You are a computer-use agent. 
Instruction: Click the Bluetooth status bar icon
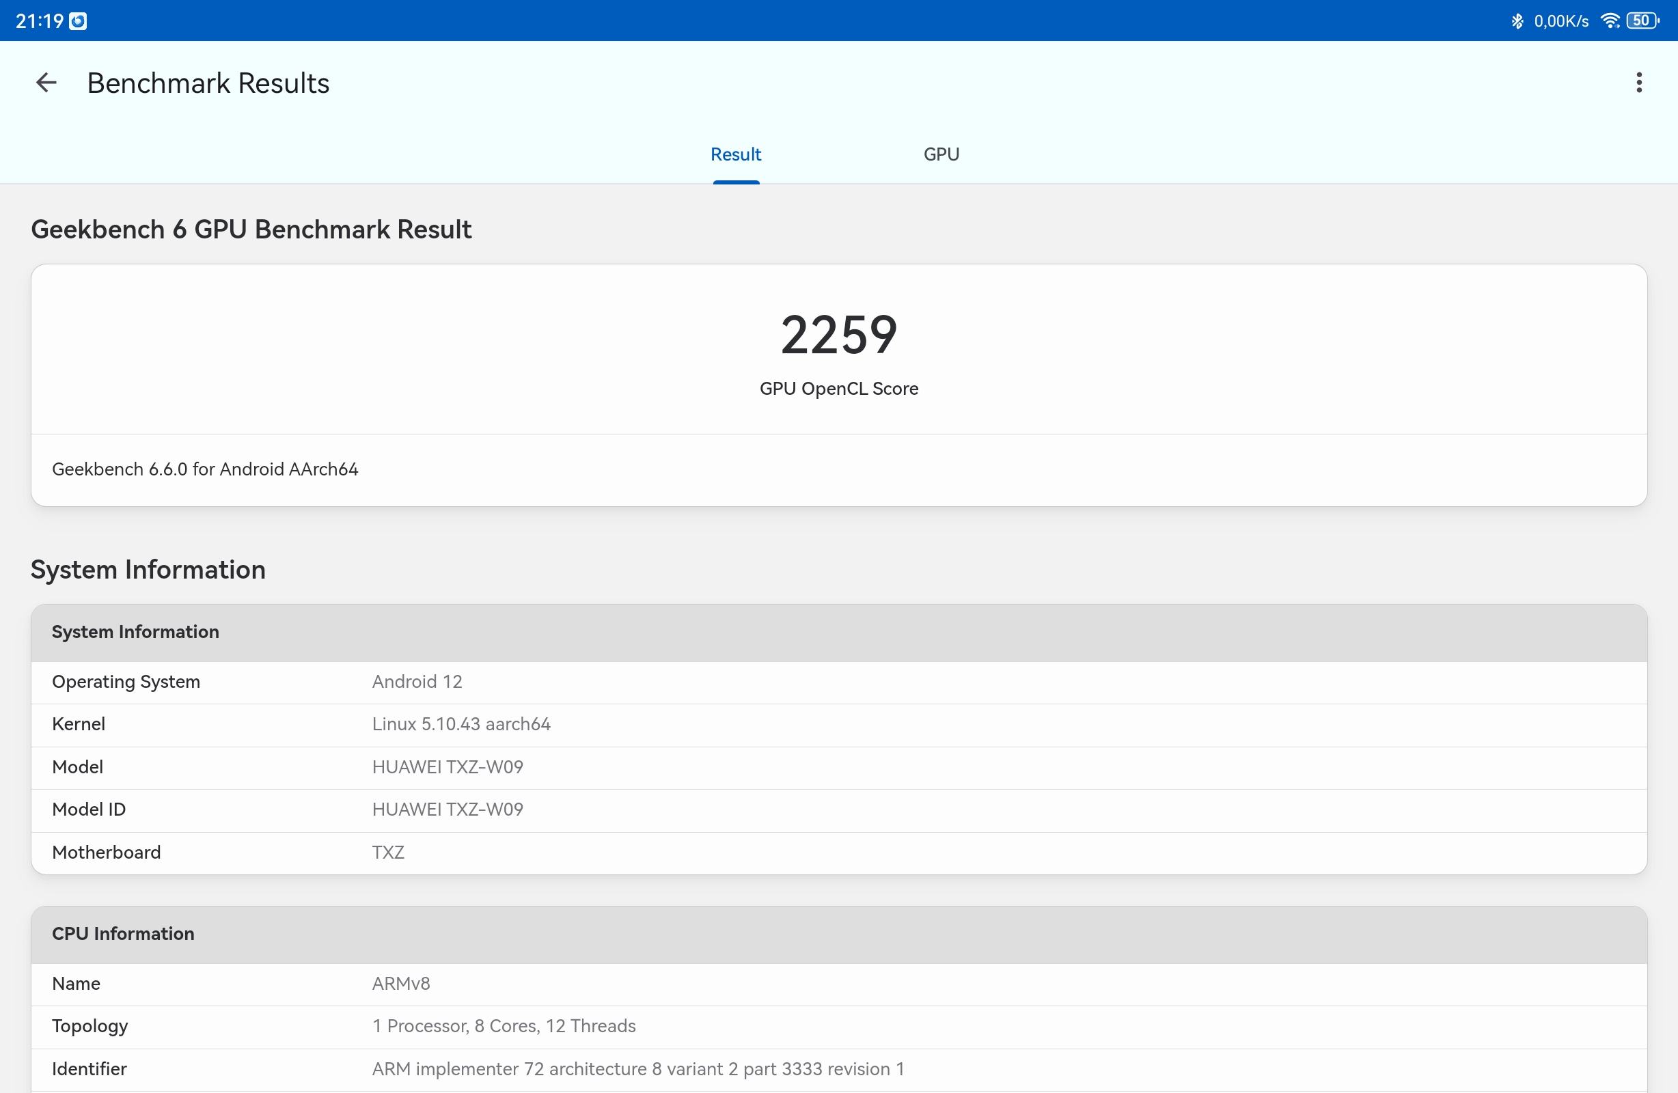(x=1517, y=20)
